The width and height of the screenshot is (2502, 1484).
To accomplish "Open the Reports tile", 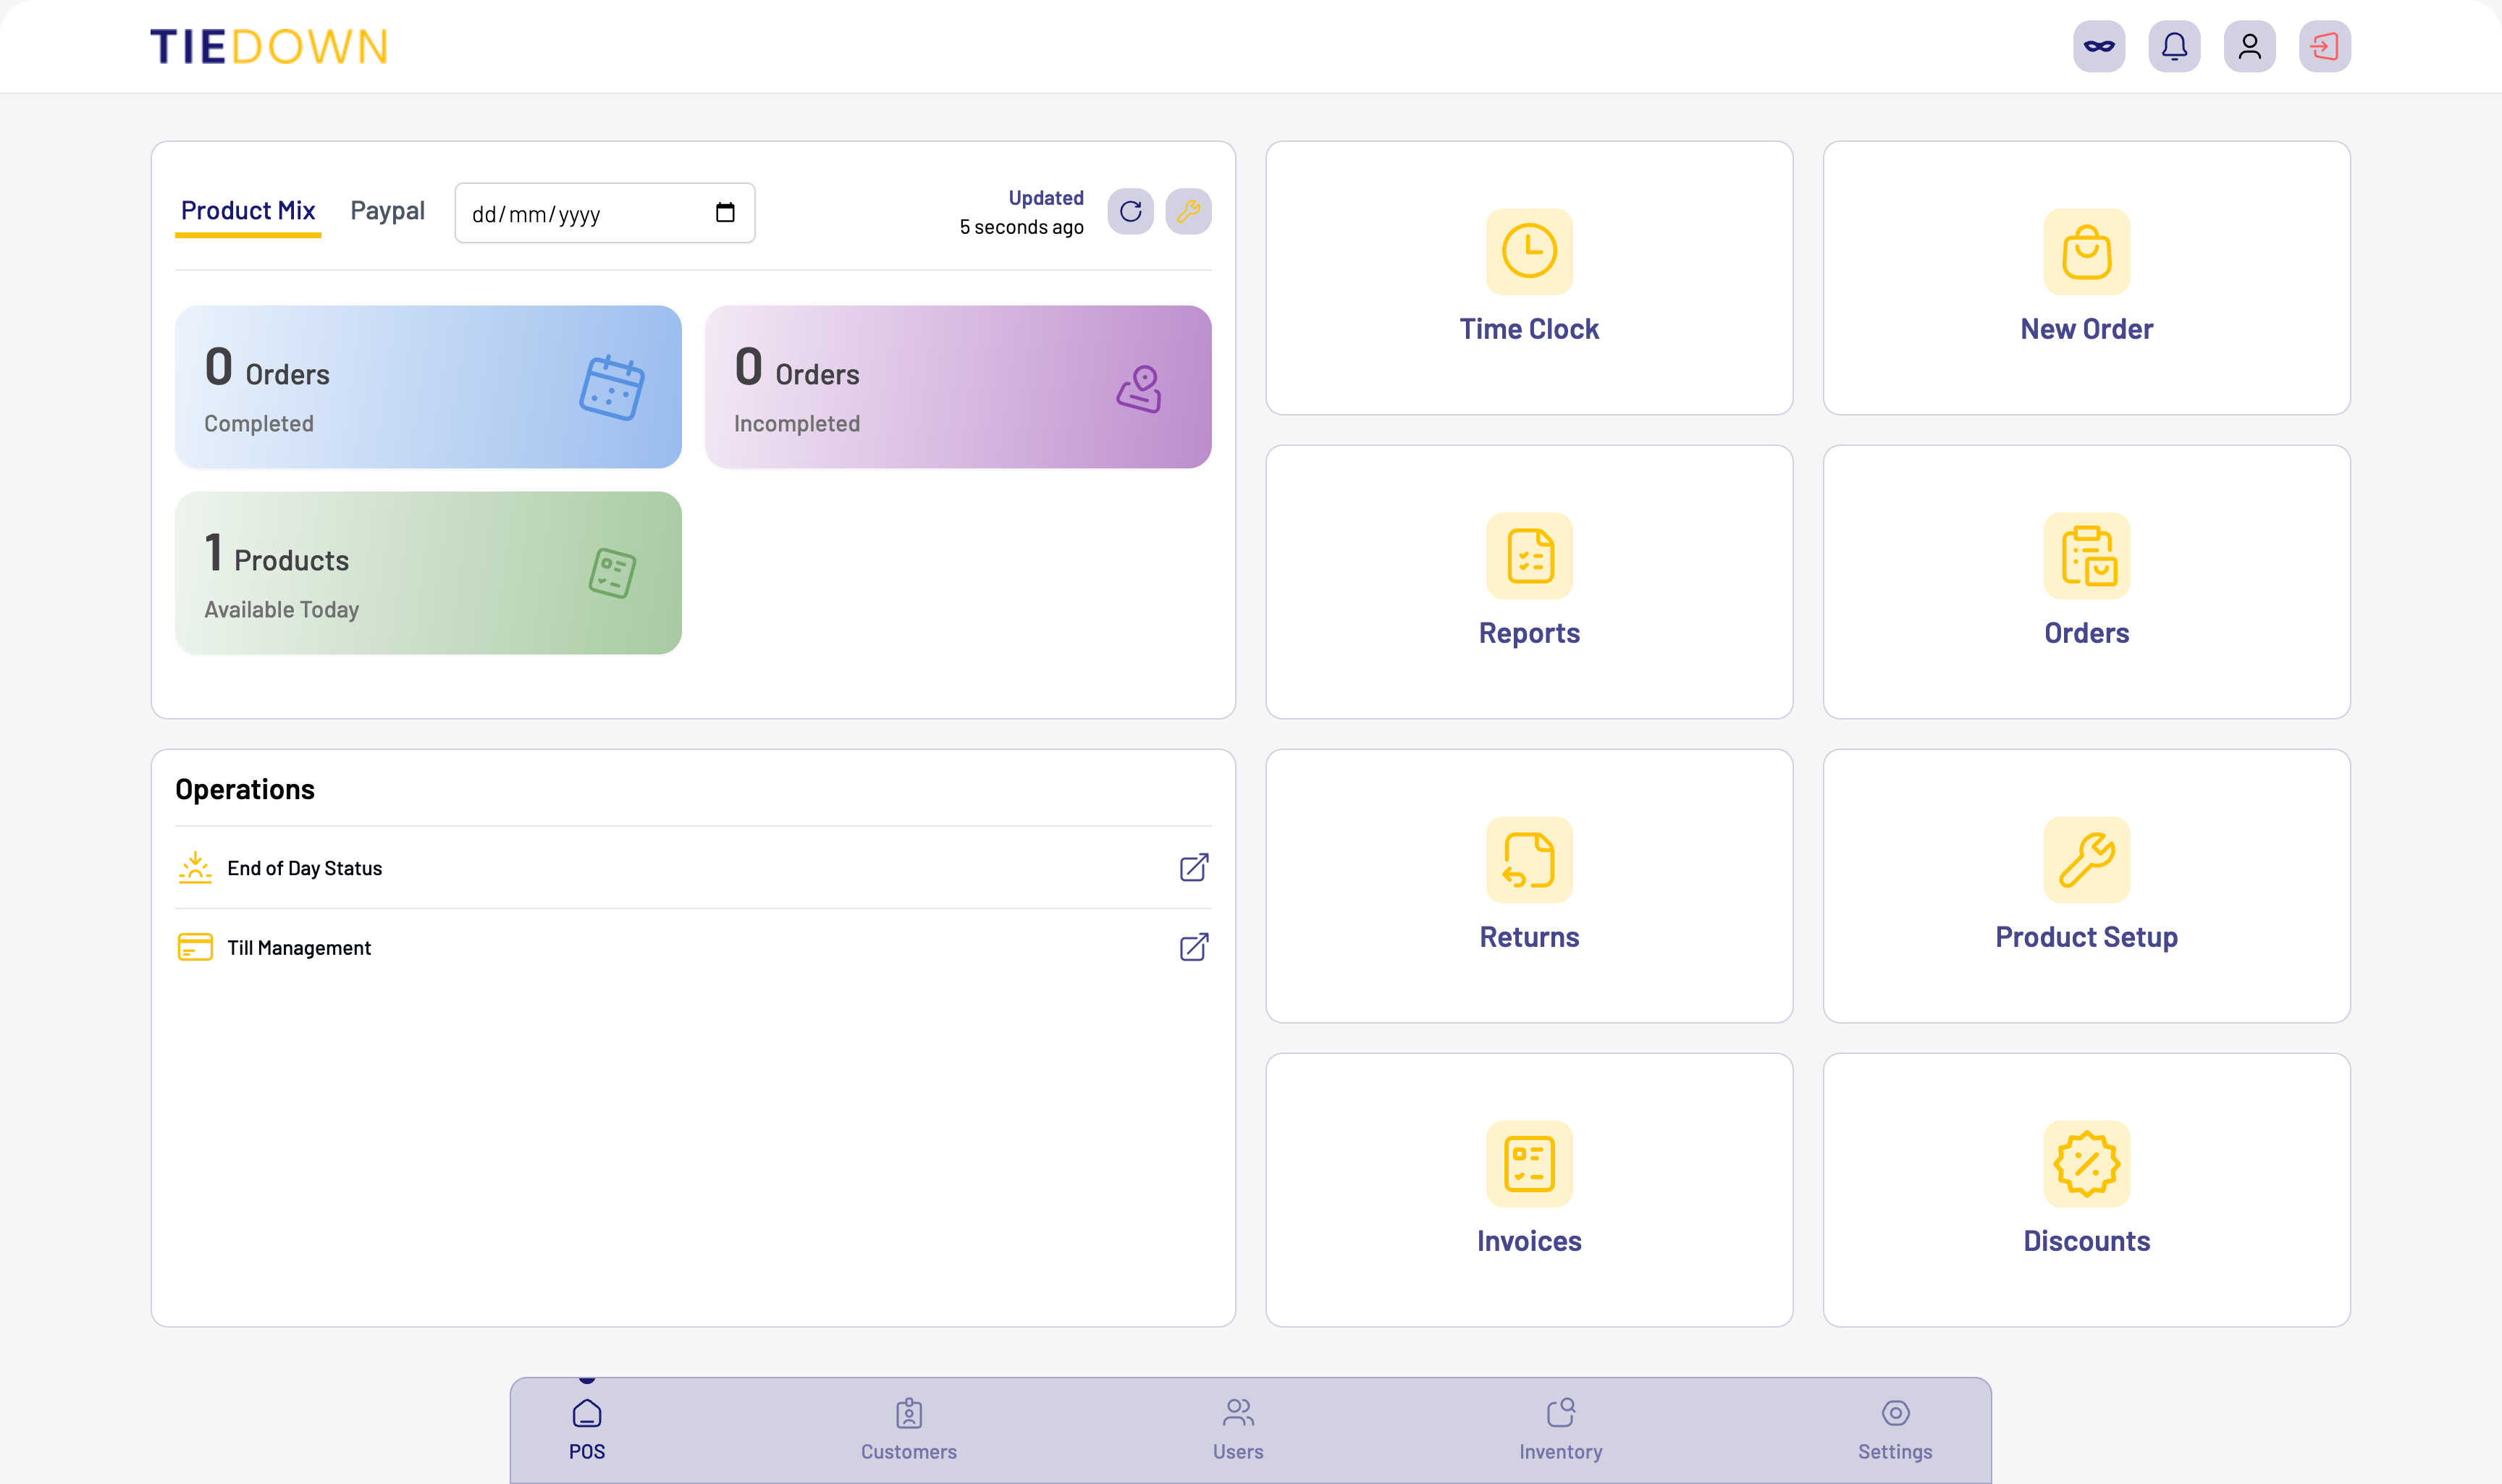I will (1528, 582).
